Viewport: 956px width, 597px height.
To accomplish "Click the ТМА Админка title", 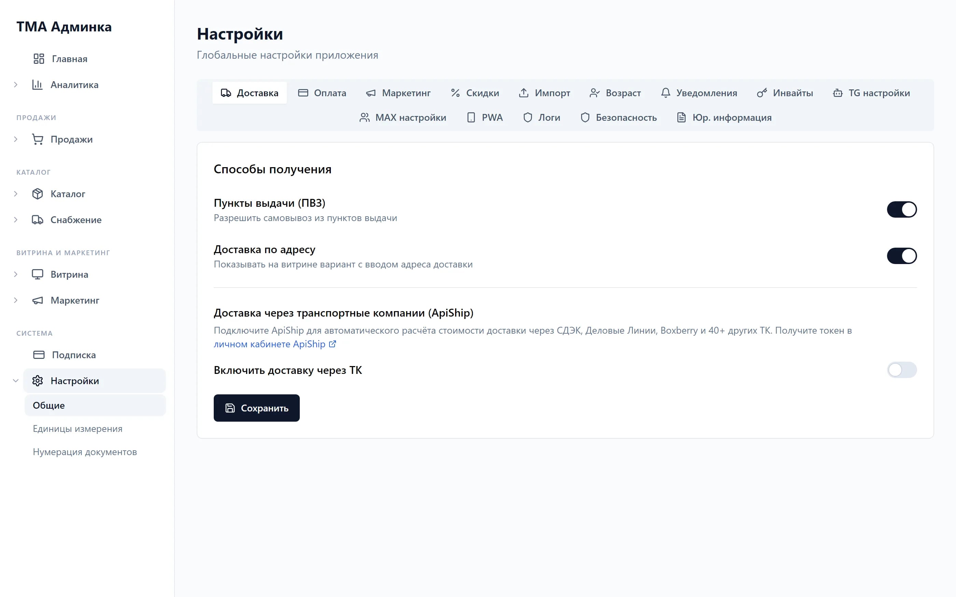I will tap(64, 27).
